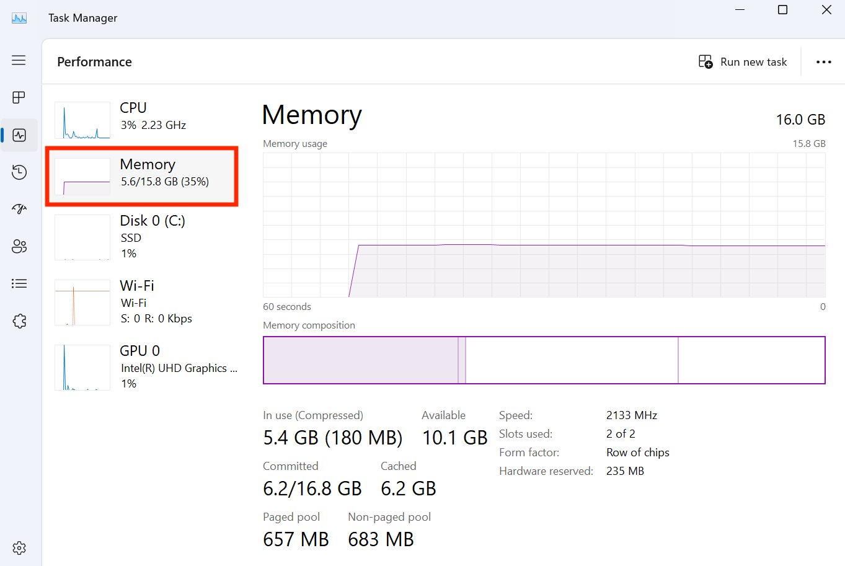This screenshot has width=845, height=566.
Task: Click the Memory usage graph
Action: coord(544,223)
